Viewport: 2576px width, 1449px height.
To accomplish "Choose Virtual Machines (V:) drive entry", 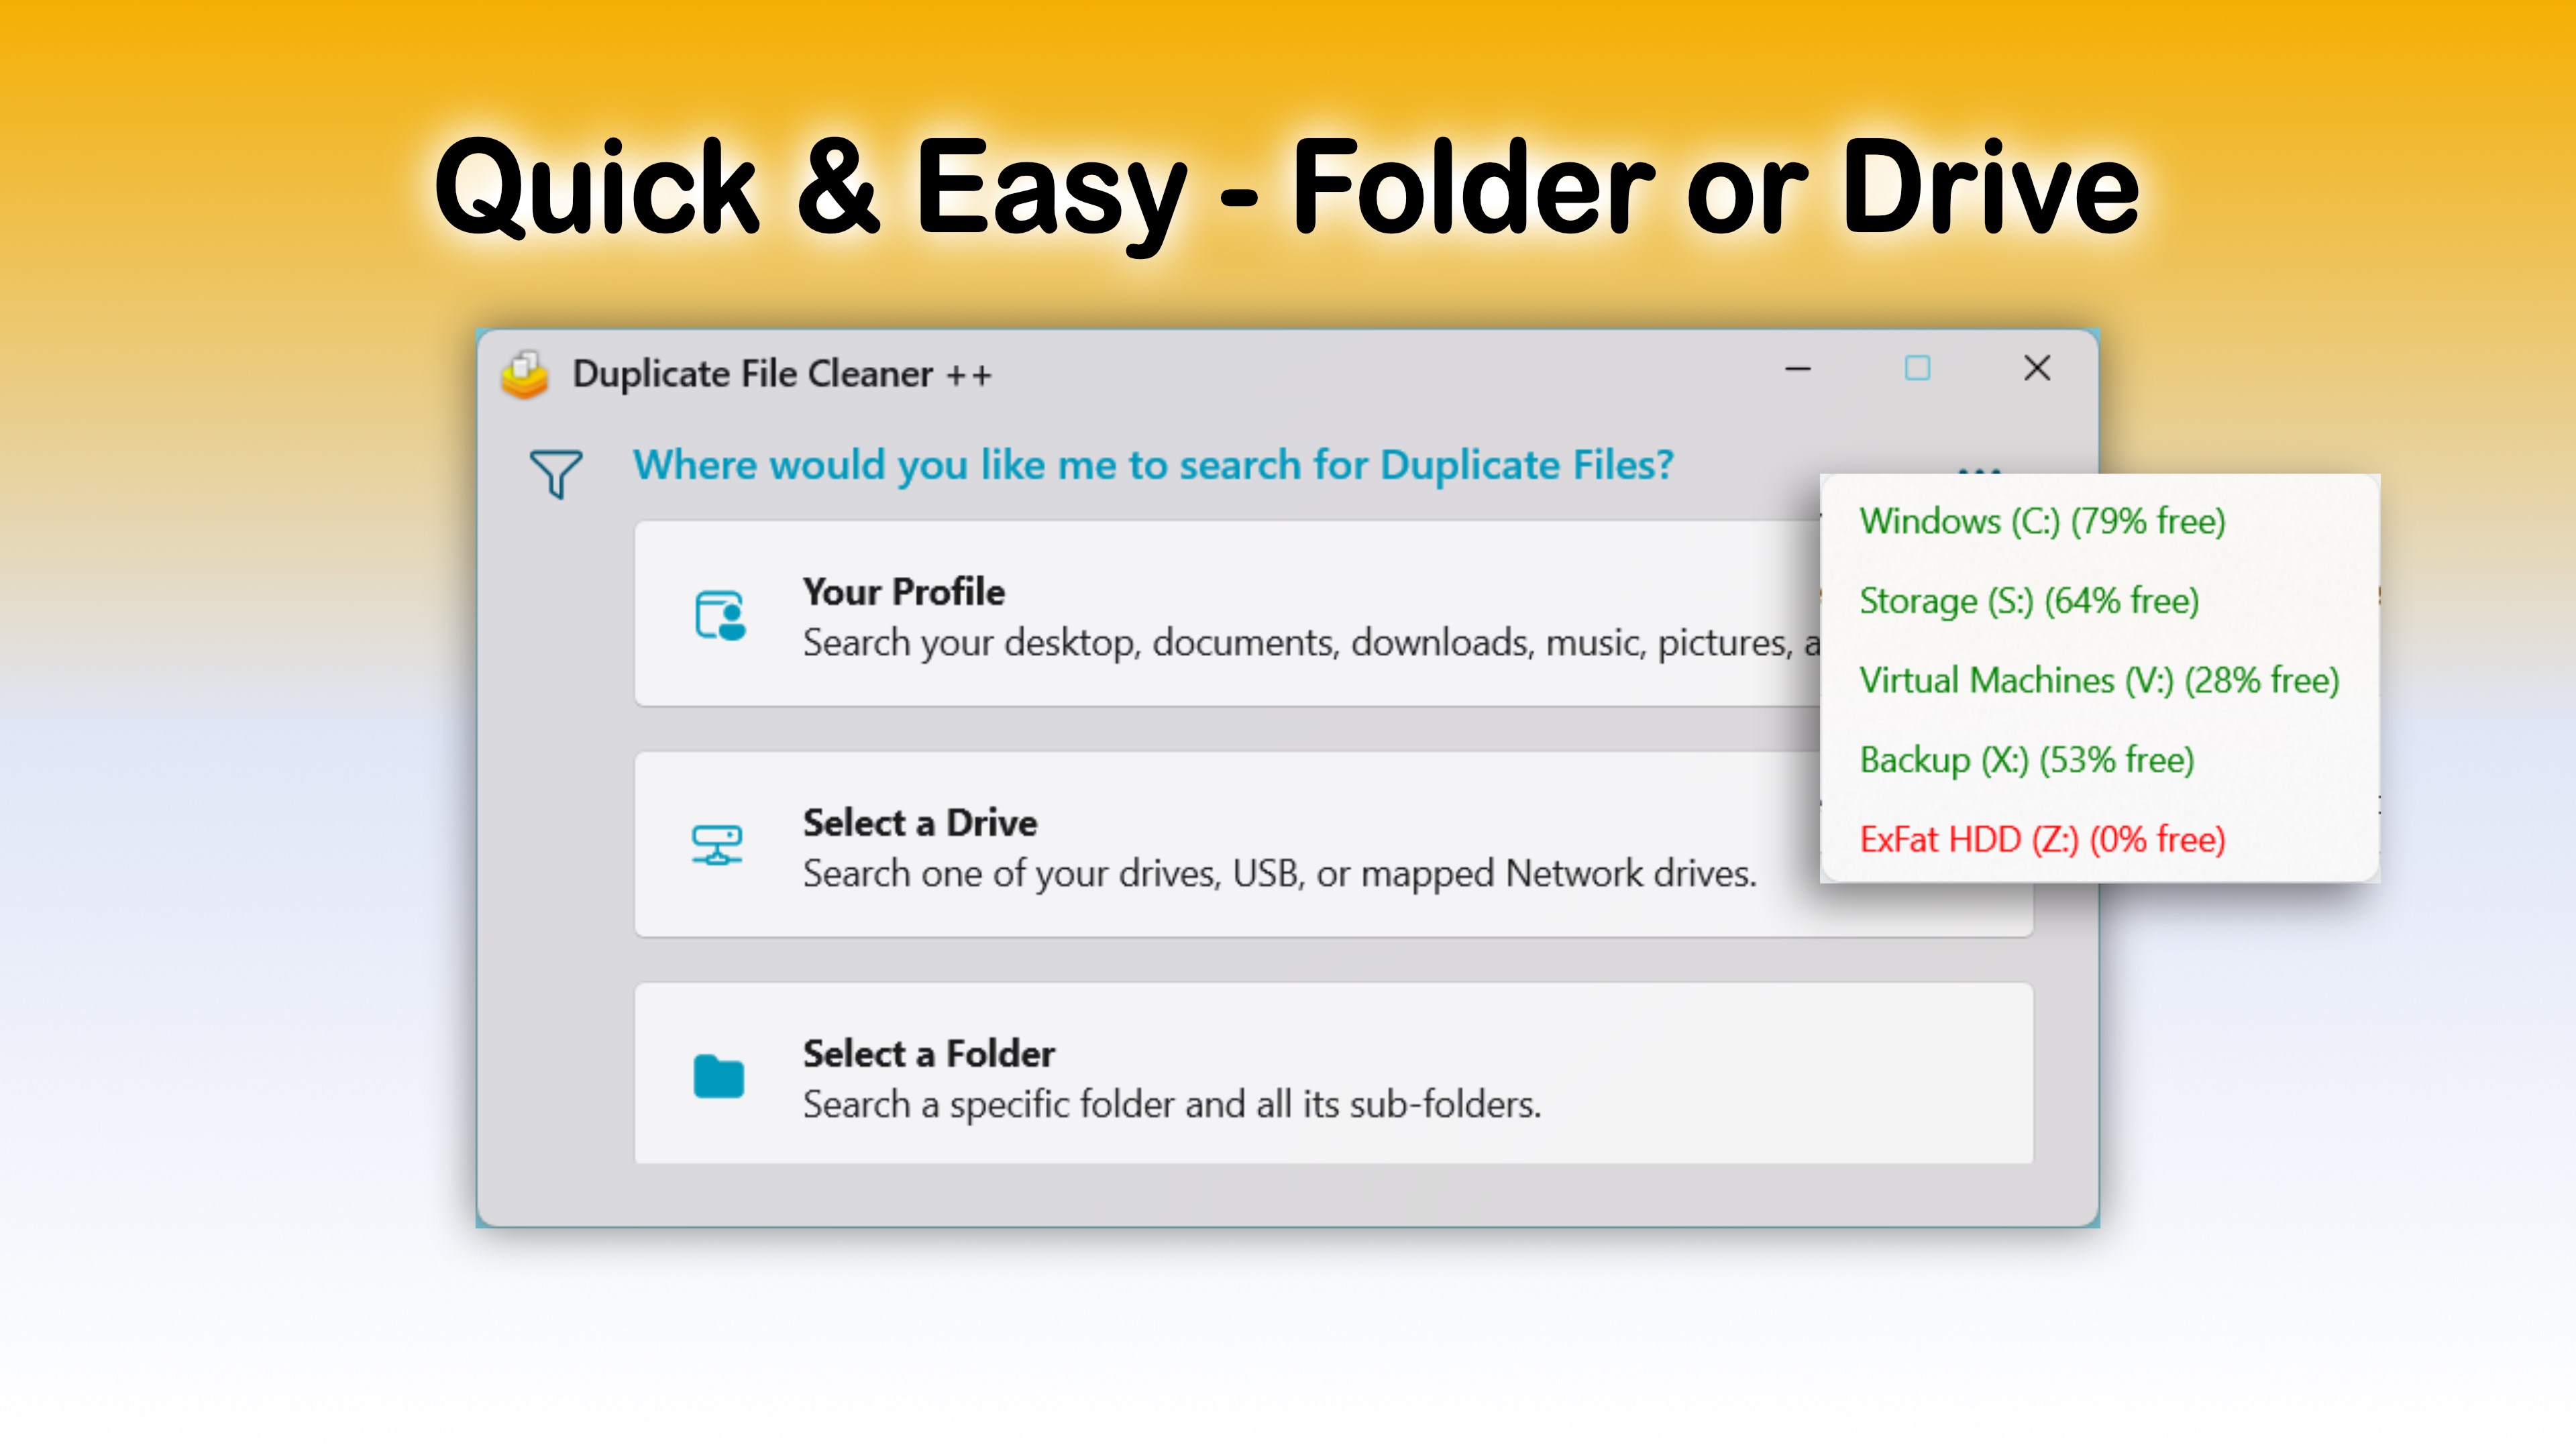I will (2099, 681).
